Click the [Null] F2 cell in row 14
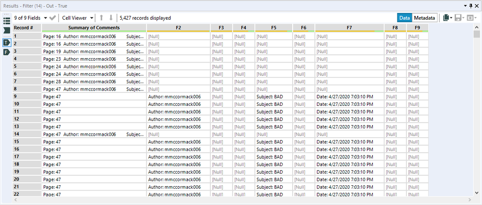 click(x=178, y=134)
